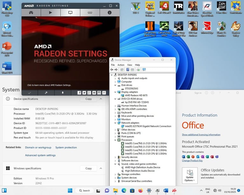This screenshot has height=195, width=244.
Task: Click the Updates checkmark in Radeon Settings
Action: coord(30,93)
